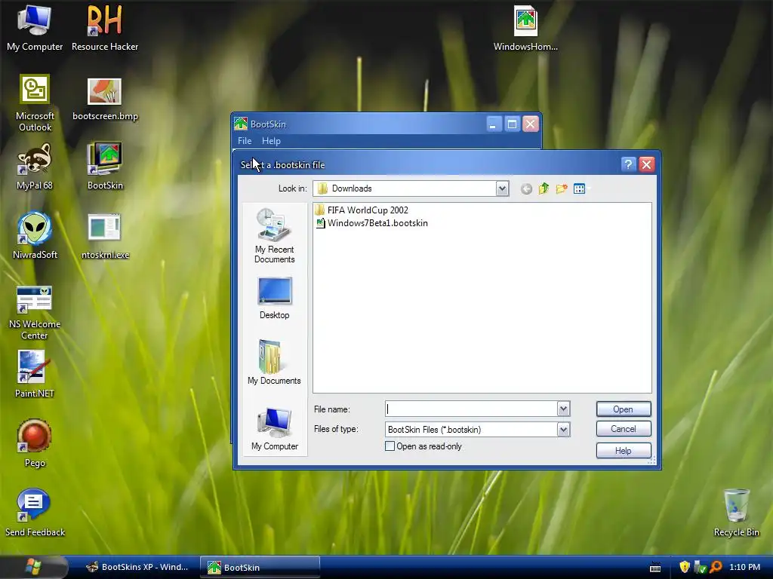Go to My Recent Documents place
The image size is (773, 579).
point(274,235)
